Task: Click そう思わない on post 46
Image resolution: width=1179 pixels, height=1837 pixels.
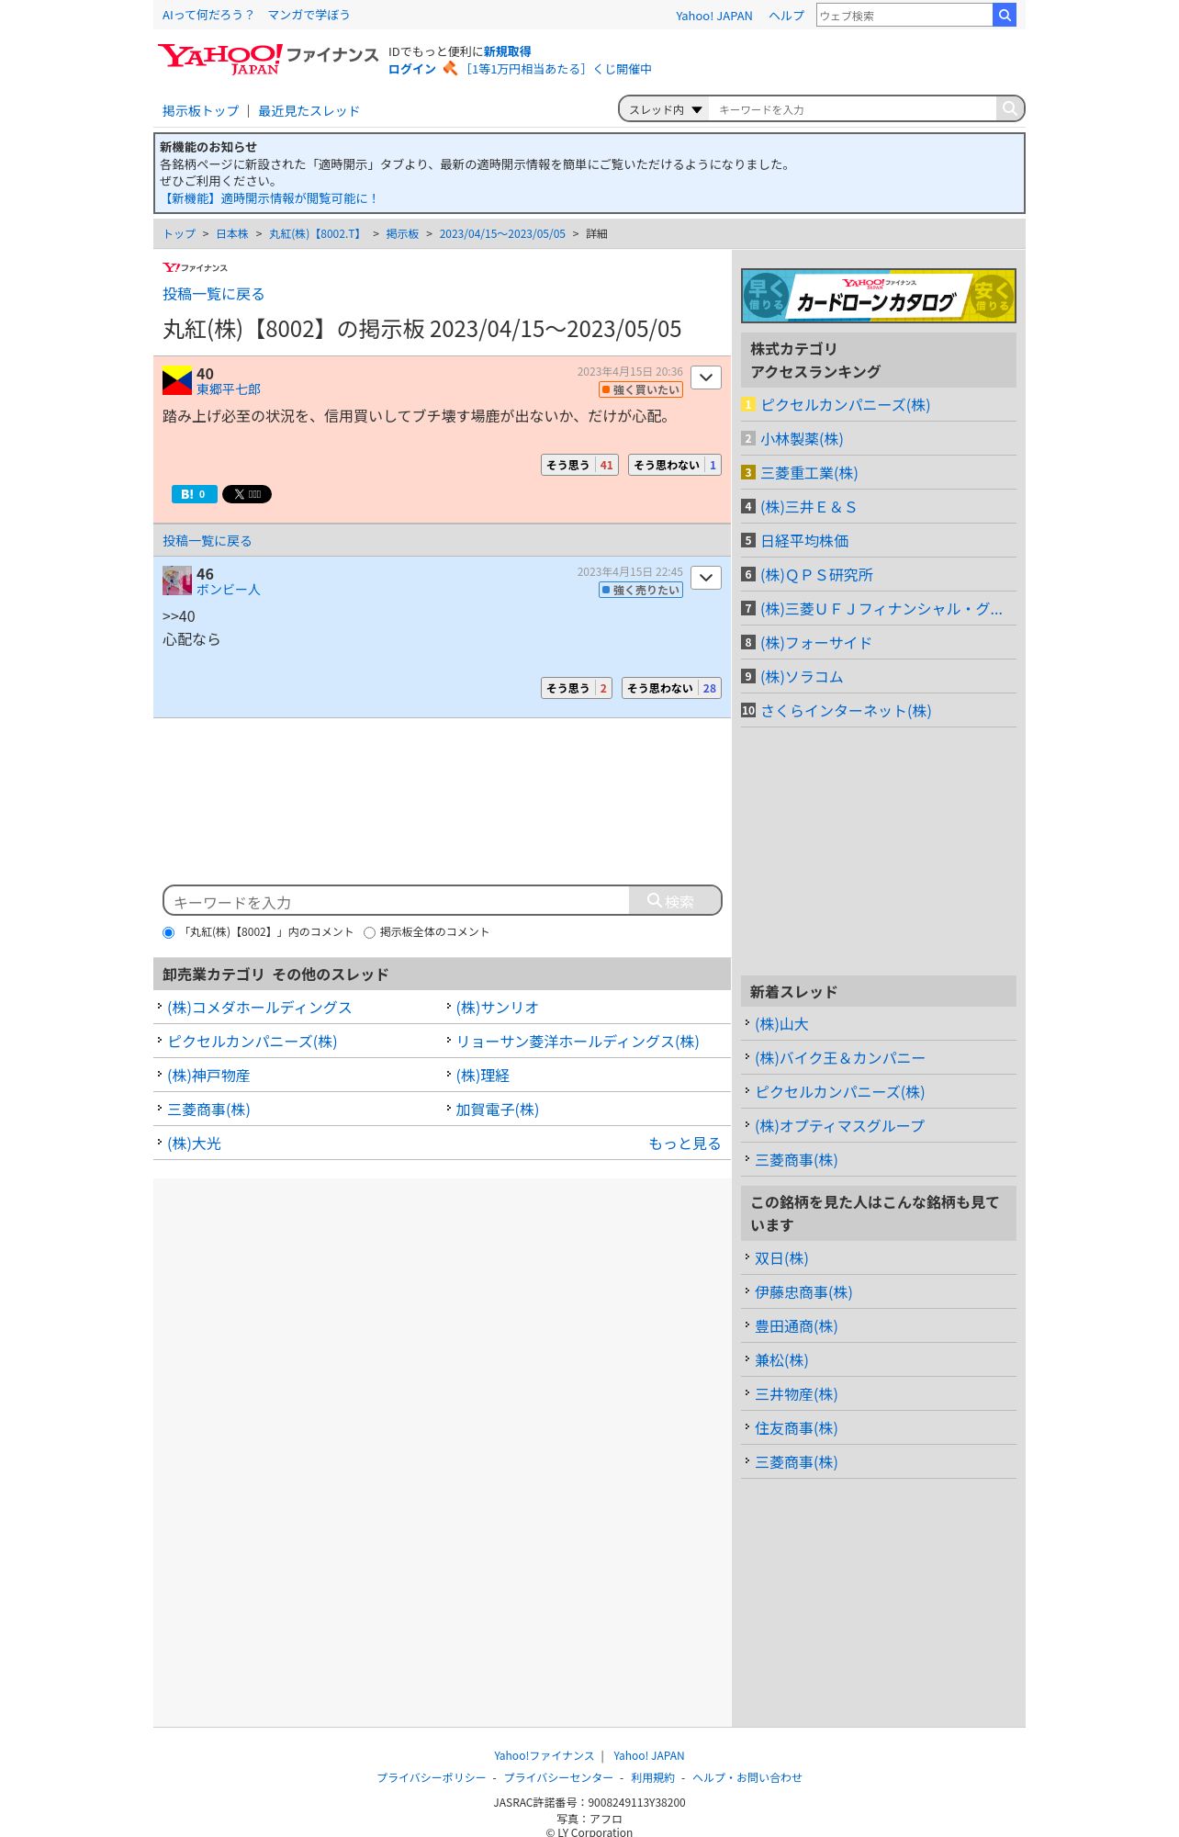Action: pos(671,688)
